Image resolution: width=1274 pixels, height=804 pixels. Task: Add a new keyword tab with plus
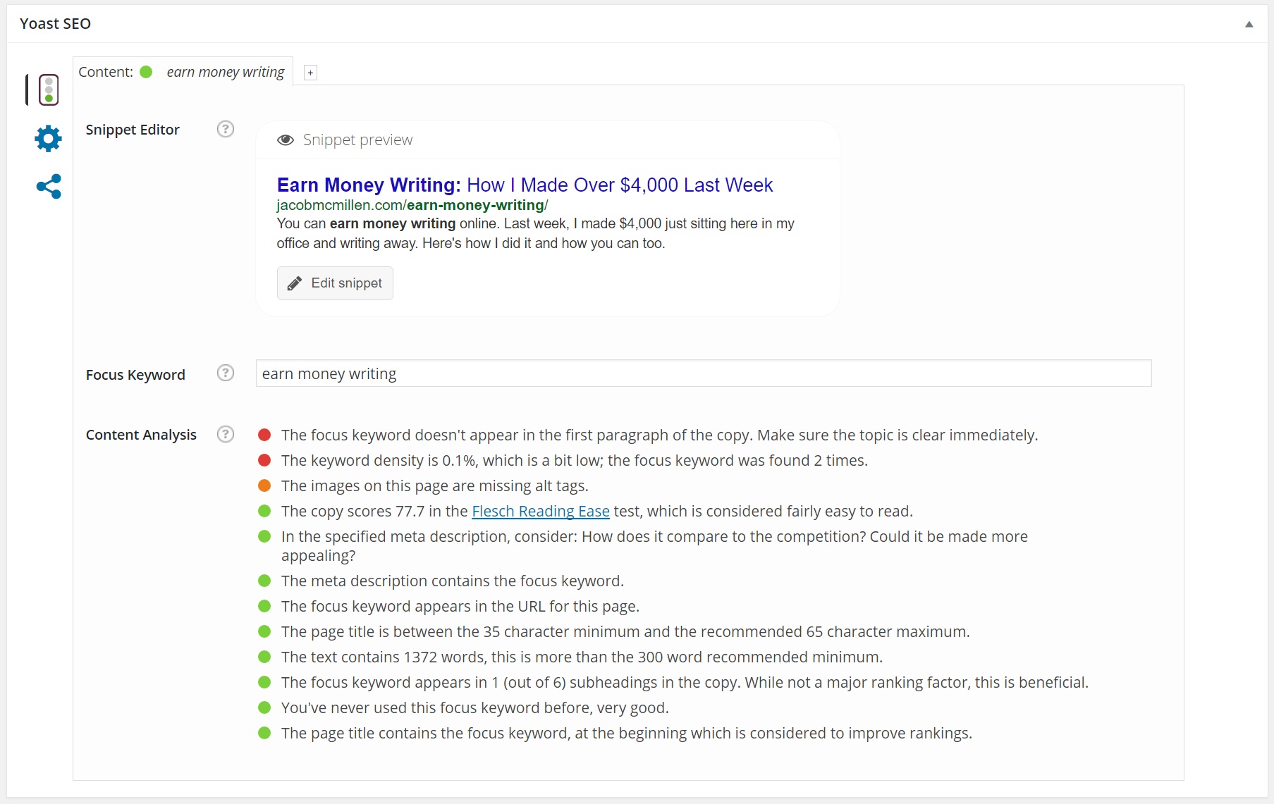point(310,73)
